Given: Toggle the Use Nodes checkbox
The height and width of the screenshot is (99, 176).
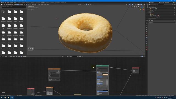Looking at the screenshot, I should 22,56.
